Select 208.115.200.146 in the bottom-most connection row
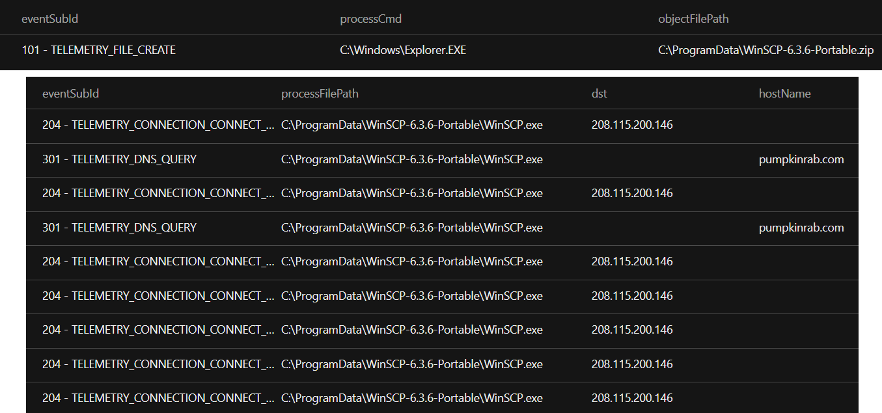This screenshot has width=882, height=413. click(x=632, y=398)
